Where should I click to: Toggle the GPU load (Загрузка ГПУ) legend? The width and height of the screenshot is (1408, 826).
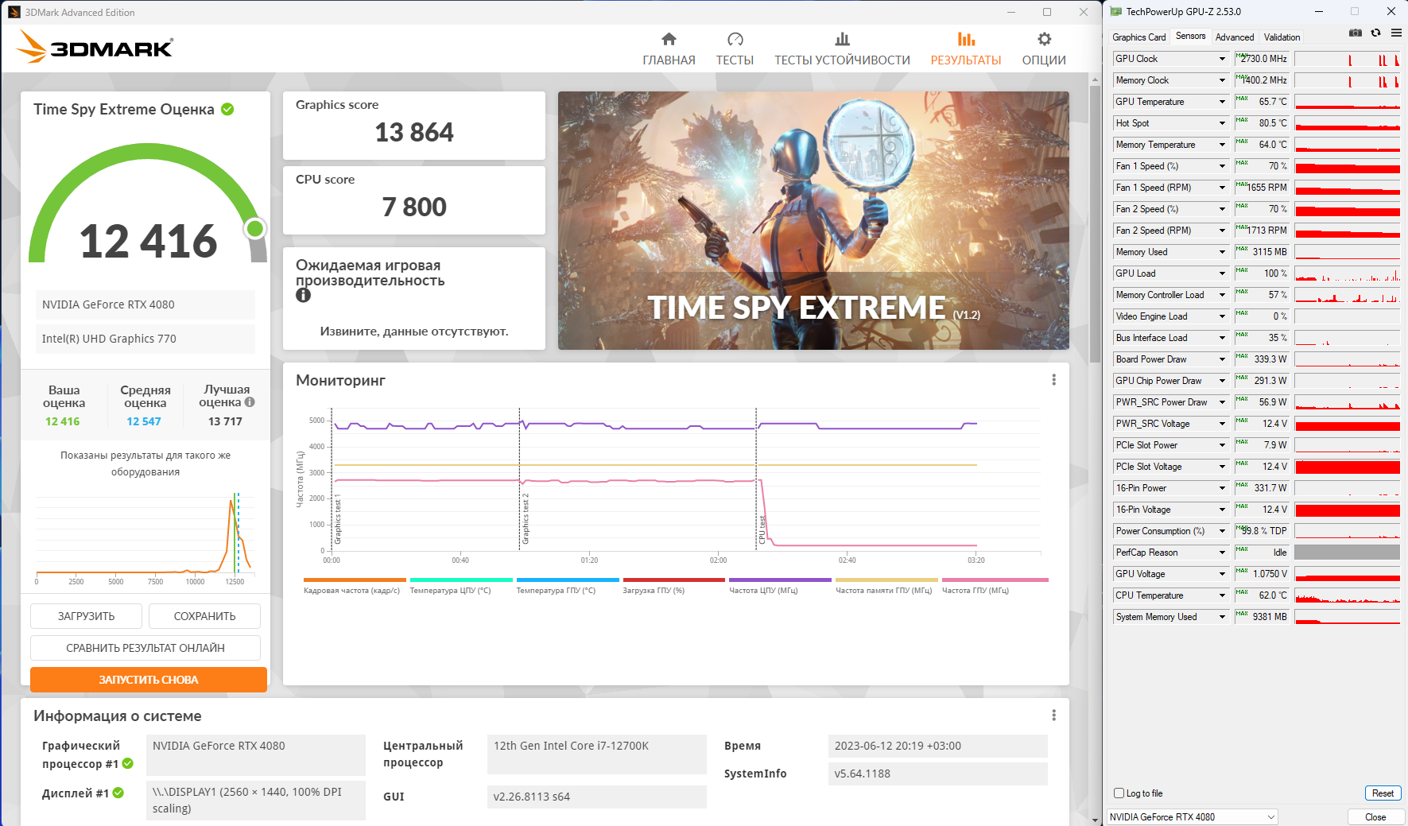[x=674, y=586]
